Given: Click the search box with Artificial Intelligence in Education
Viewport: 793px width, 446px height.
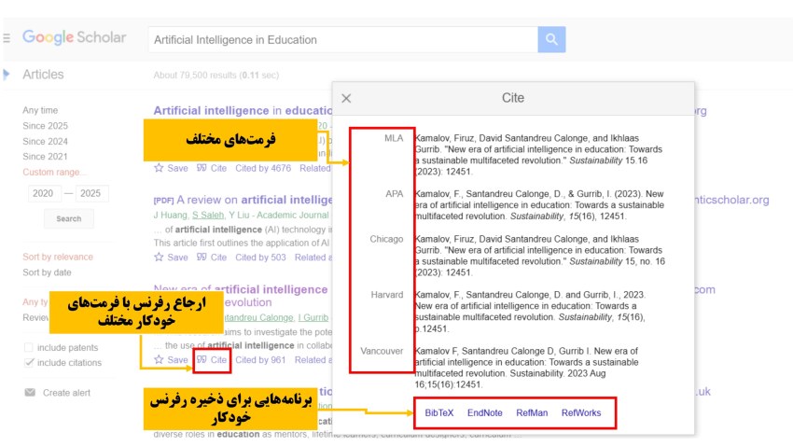Looking at the screenshot, I should click(343, 39).
